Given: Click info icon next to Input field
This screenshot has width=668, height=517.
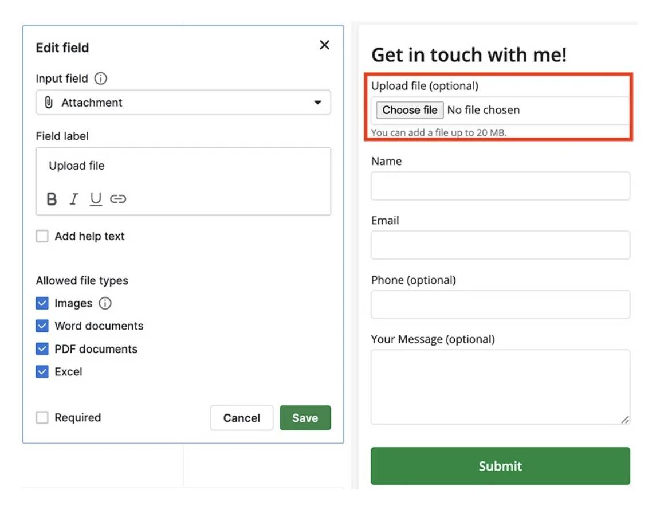Looking at the screenshot, I should pyautogui.click(x=101, y=79).
